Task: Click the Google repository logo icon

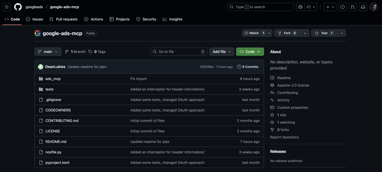Action: pos(38,33)
